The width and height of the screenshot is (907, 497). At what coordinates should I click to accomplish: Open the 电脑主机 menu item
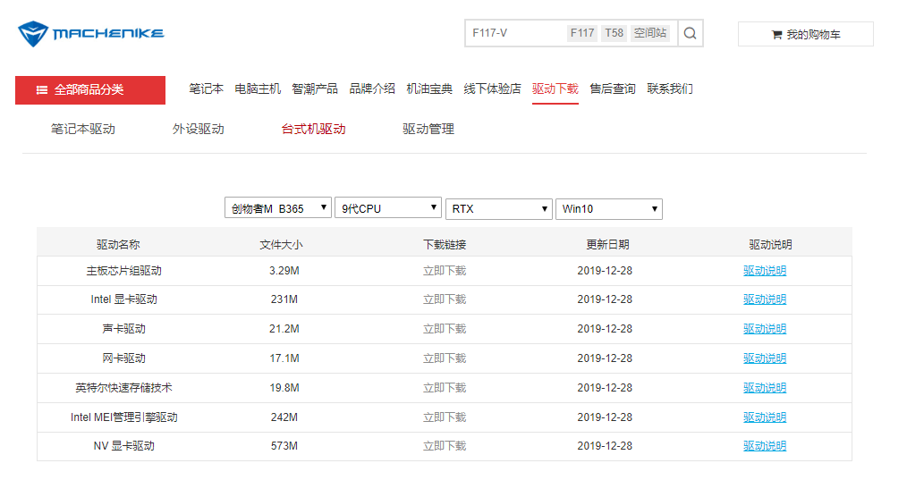[x=258, y=89]
